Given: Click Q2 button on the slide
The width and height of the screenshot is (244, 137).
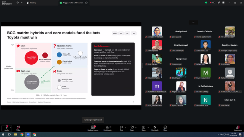Looking at the screenshot, I should click(x=127, y=33).
